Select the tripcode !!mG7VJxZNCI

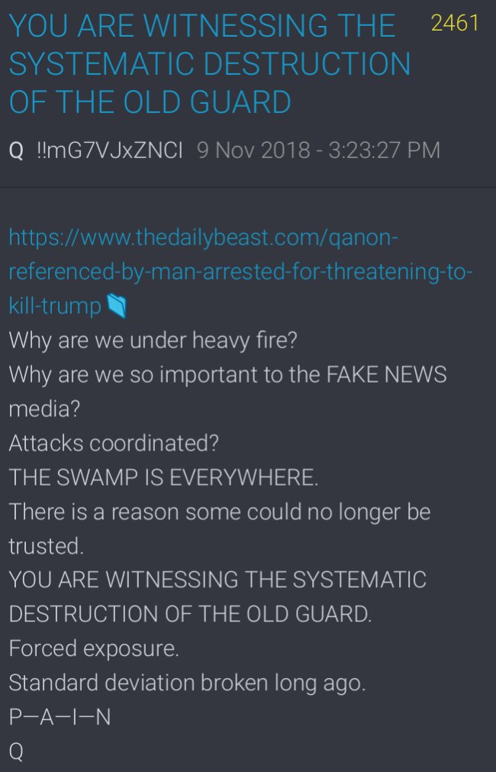pyautogui.click(x=110, y=150)
